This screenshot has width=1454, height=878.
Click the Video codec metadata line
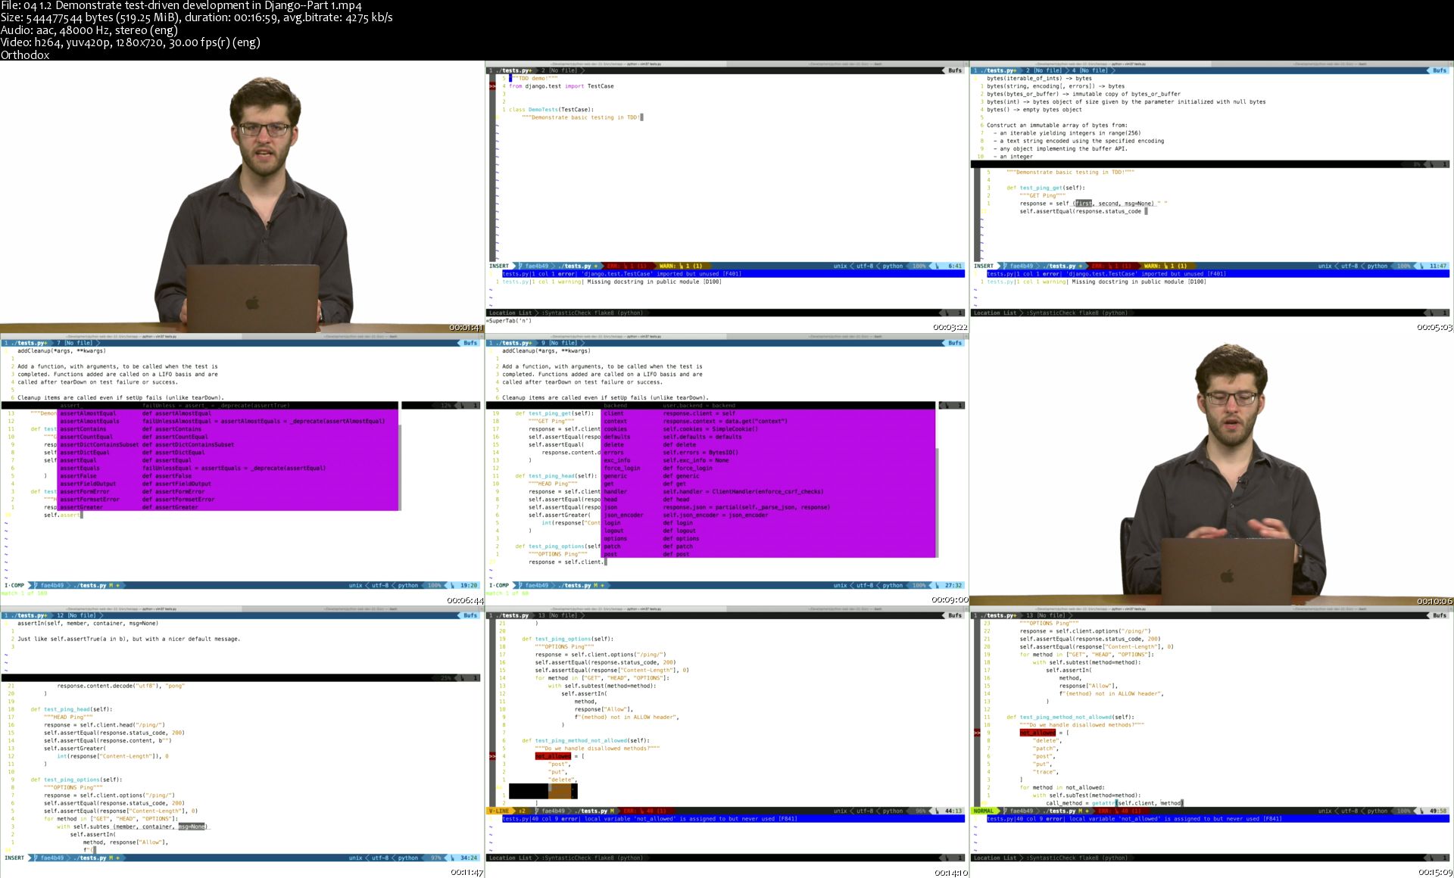(130, 42)
